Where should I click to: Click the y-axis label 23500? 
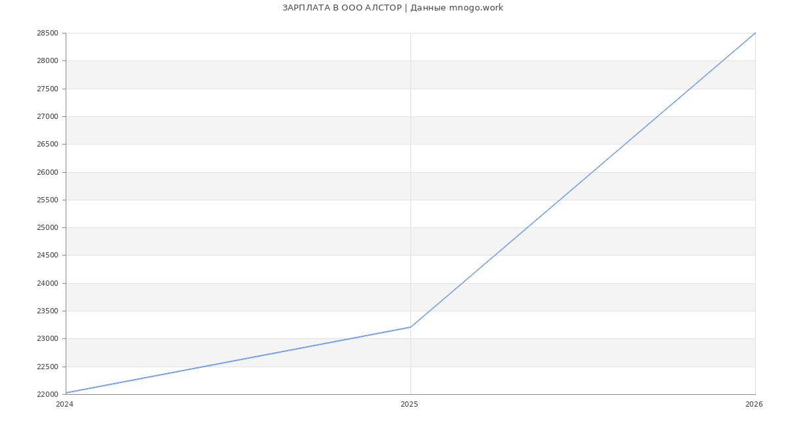point(47,311)
